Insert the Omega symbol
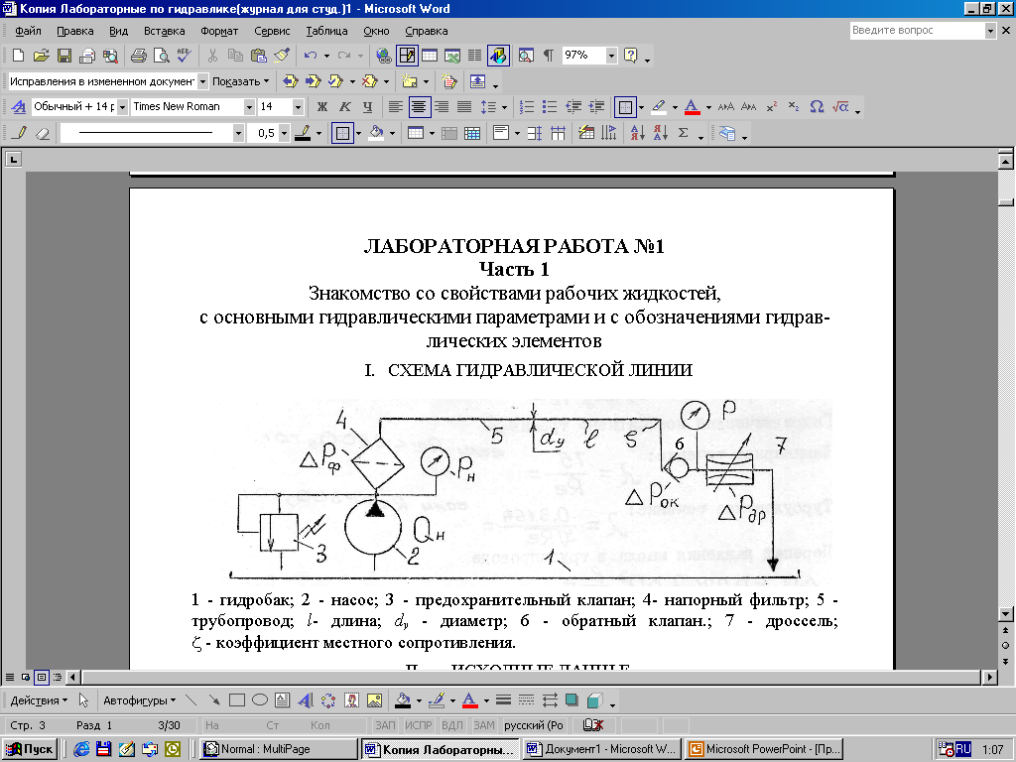Screen dimensions: 1016x762 (818, 107)
